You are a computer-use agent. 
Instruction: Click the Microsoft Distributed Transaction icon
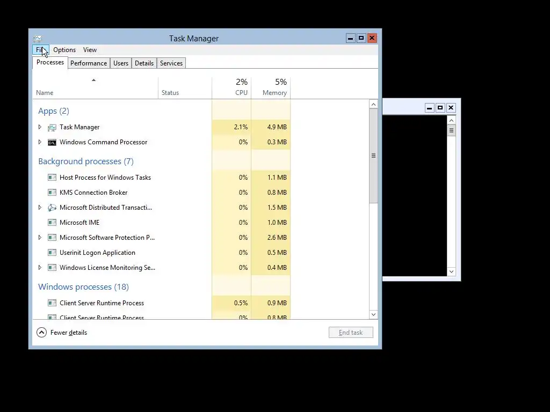point(52,208)
